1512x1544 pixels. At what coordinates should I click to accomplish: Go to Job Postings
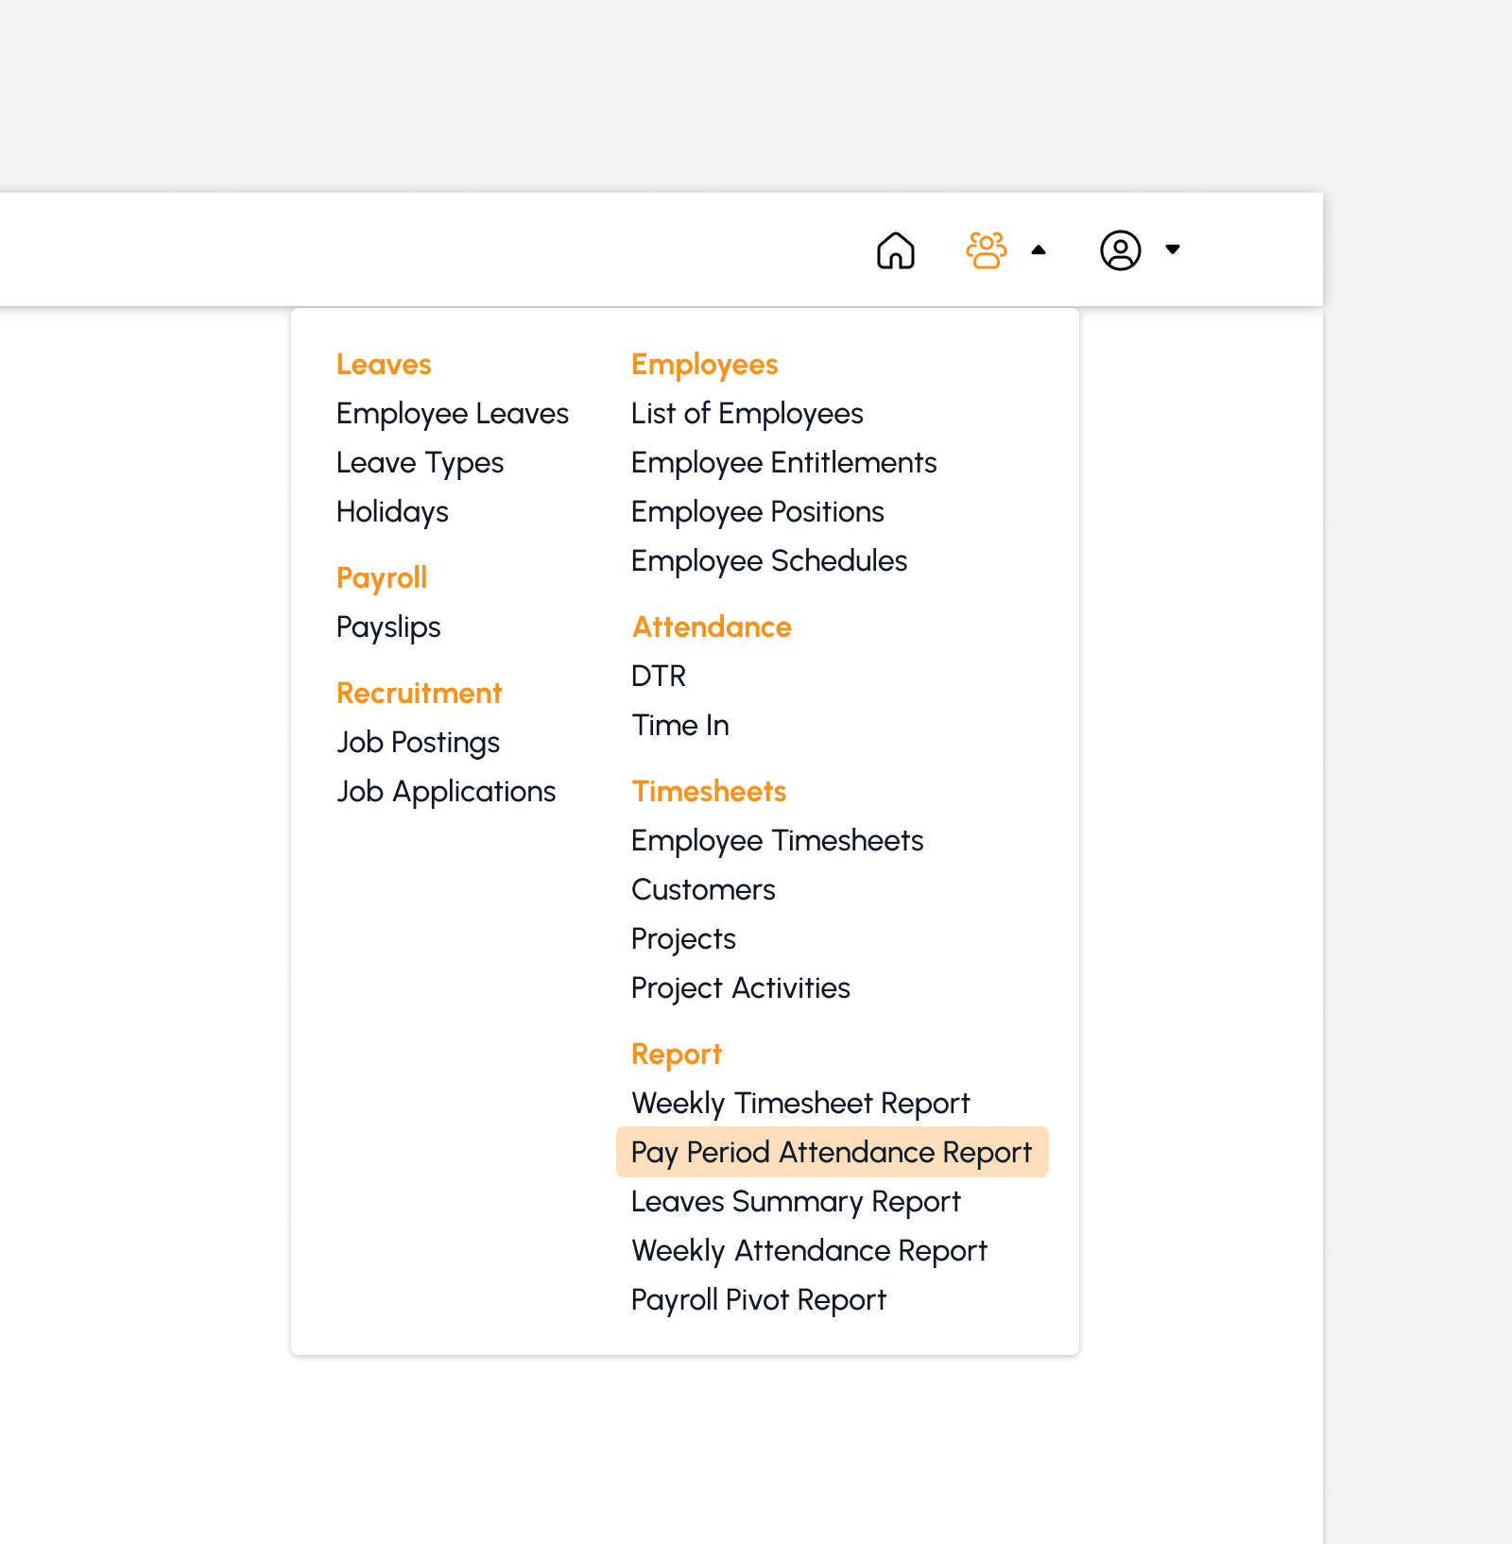click(x=418, y=743)
